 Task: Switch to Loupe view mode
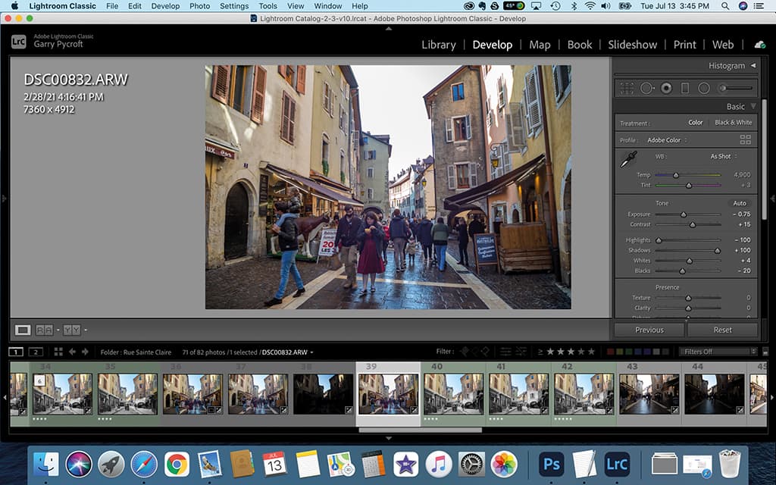[x=22, y=330]
